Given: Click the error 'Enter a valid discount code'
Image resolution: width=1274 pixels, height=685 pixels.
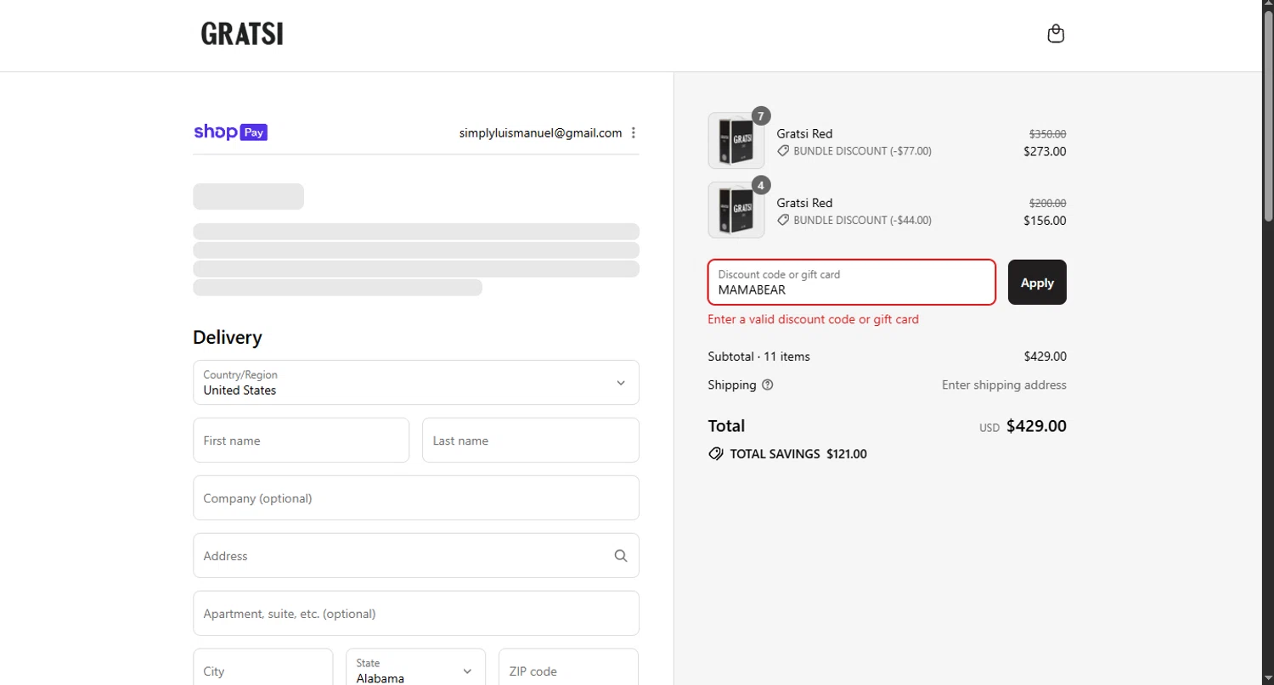Looking at the screenshot, I should (x=814, y=319).
